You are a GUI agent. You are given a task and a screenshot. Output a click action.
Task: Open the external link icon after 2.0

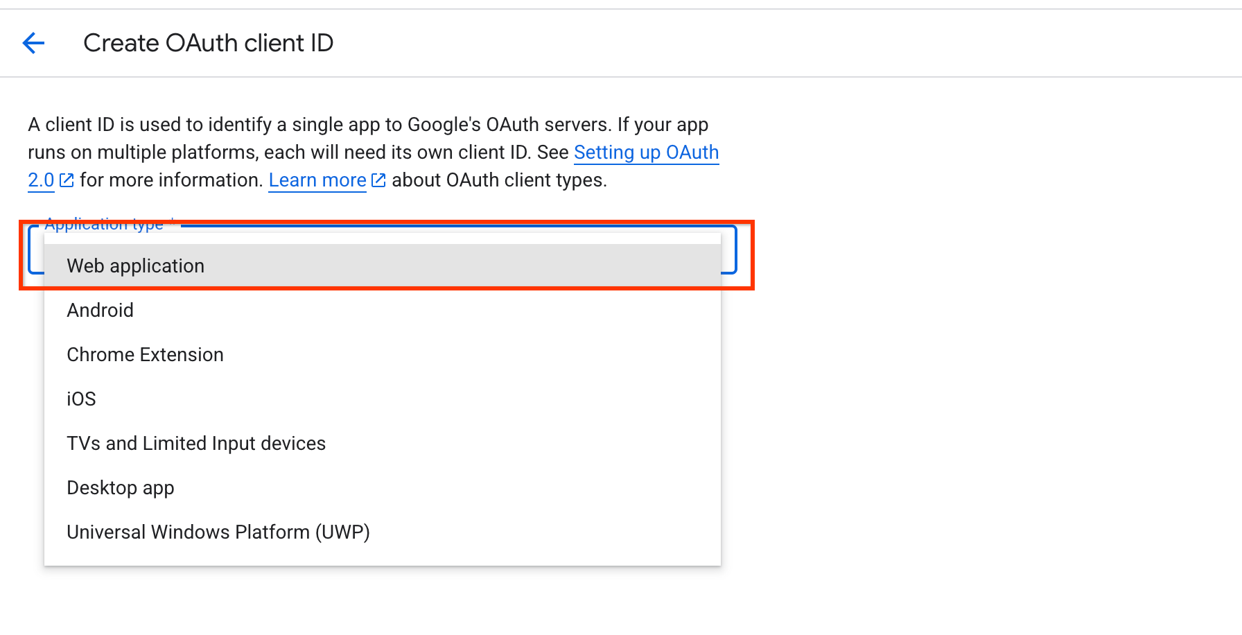click(x=67, y=180)
